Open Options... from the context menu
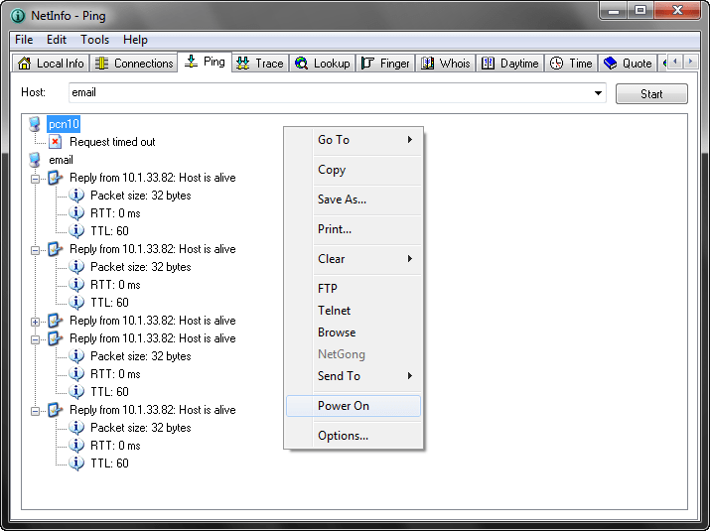This screenshot has height=531, width=710. [x=354, y=436]
